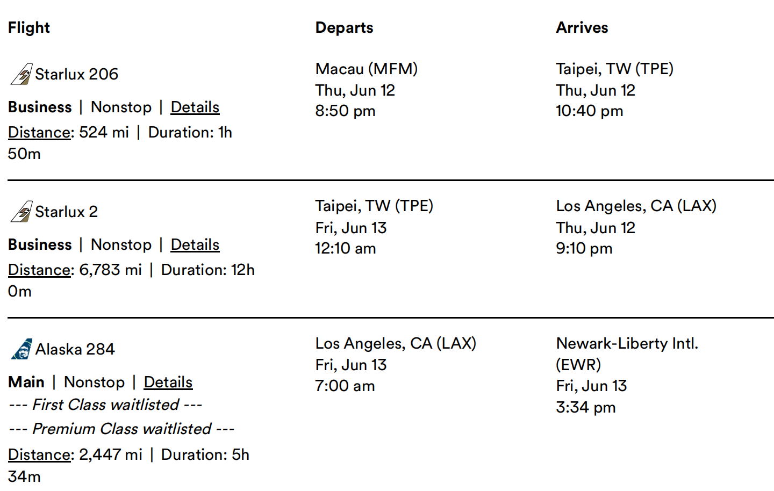Click the Distance link showing 2,447 mi
This screenshot has height=491, width=774.
(x=39, y=455)
